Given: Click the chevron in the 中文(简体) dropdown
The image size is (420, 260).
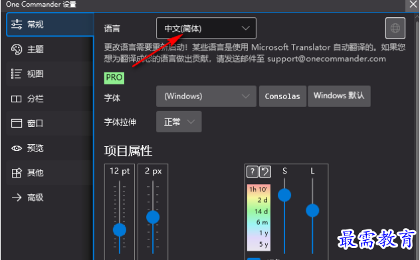Looking at the screenshot, I should click(246, 28).
